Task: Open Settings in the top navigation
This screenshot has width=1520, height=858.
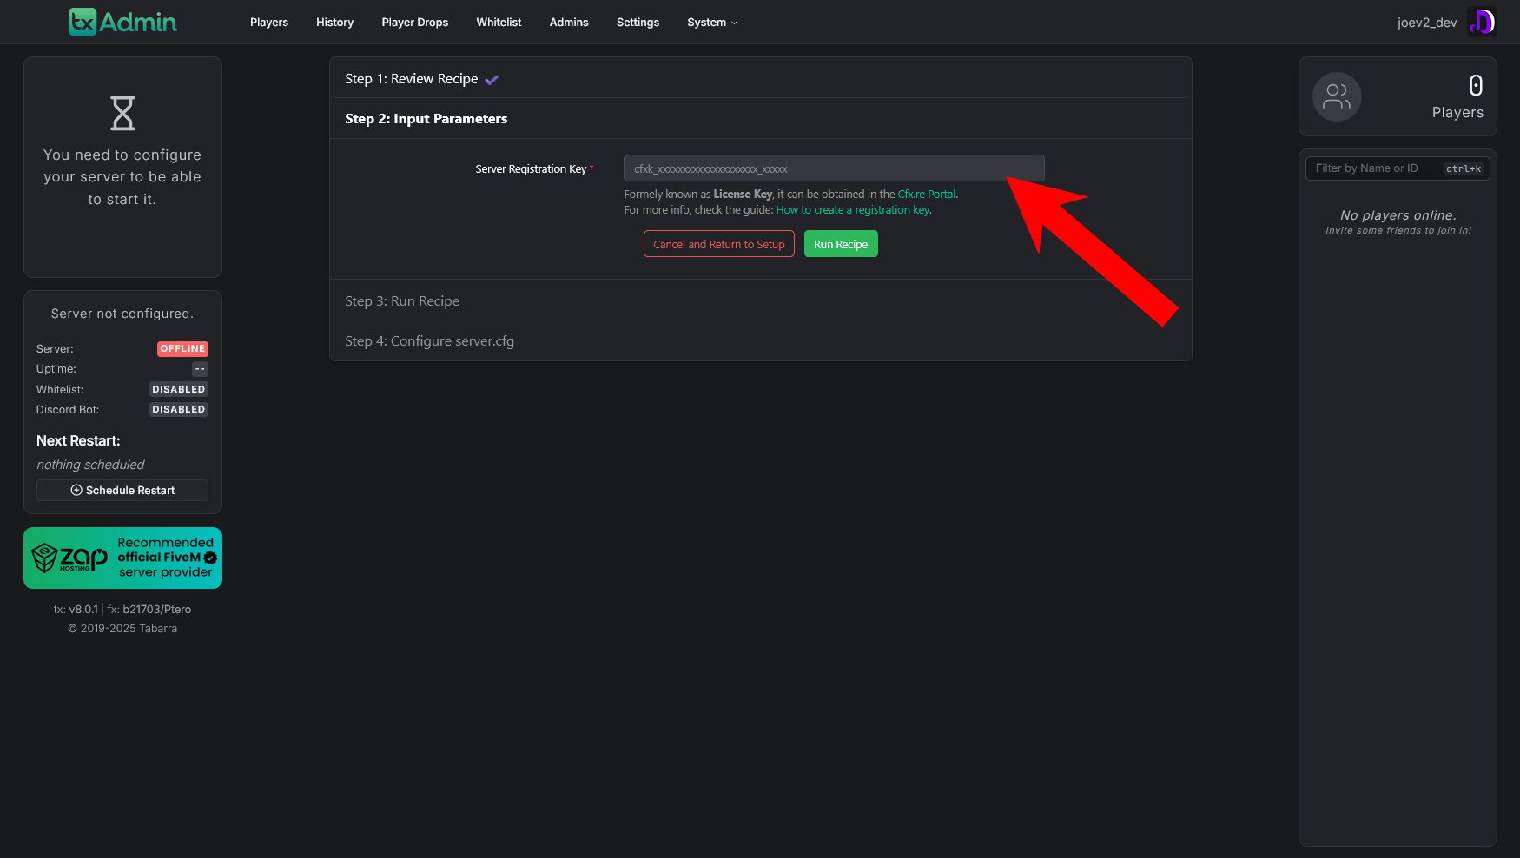Action: click(x=638, y=23)
